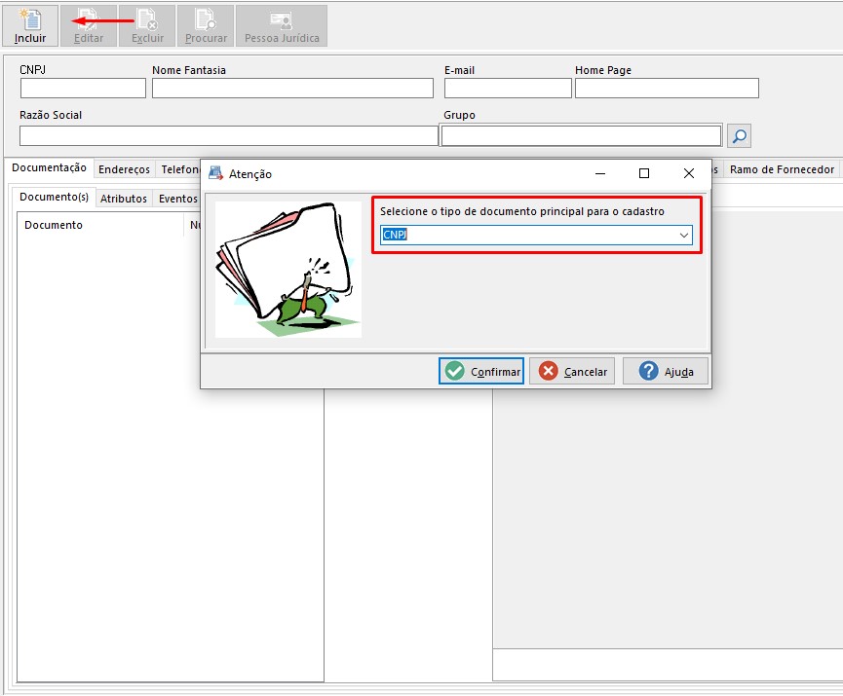The image size is (843, 696).
Task: Select the Eventos sub-tab
Action: coord(178,199)
